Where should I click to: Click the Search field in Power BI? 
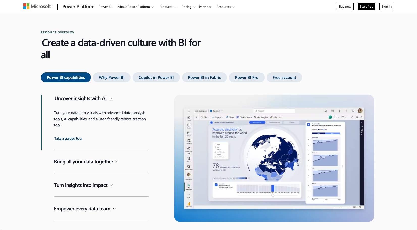click(274, 111)
